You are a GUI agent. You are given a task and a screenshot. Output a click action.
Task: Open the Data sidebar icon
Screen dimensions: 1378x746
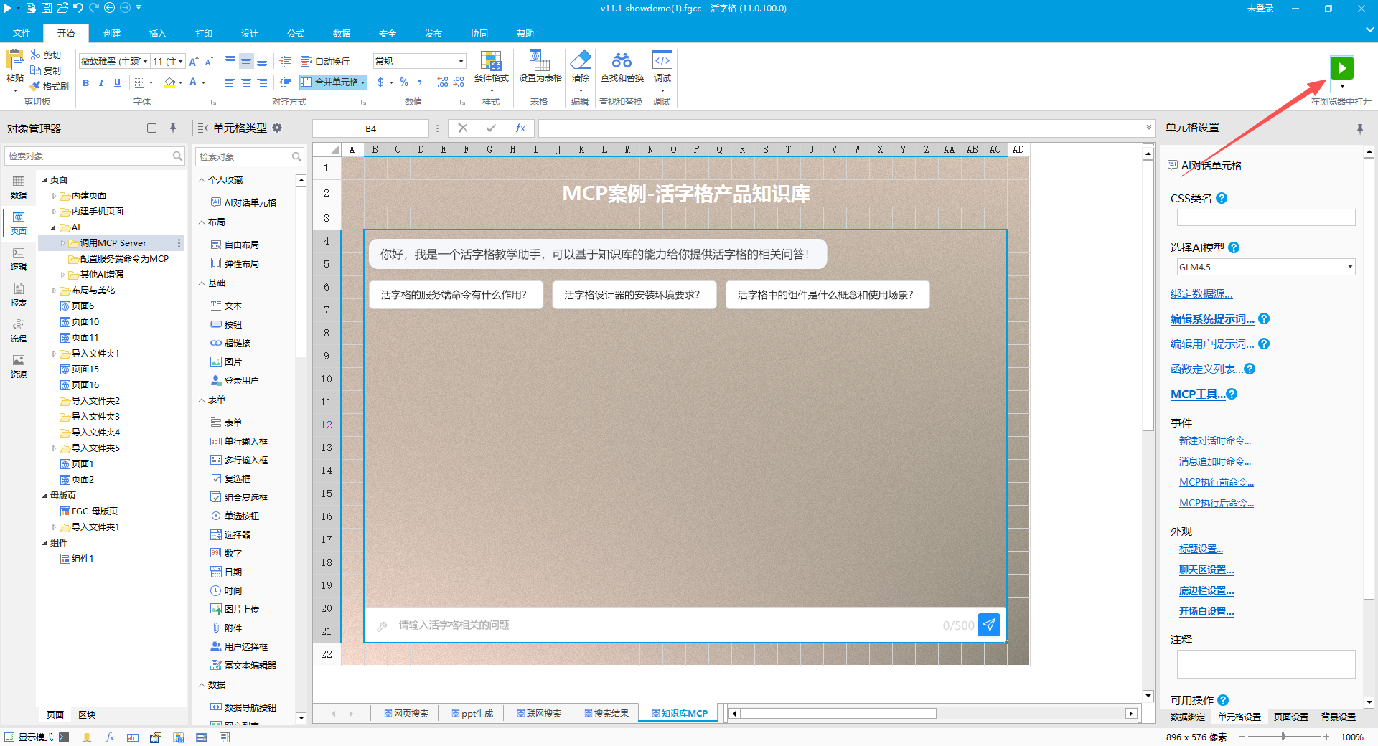pos(19,186)
